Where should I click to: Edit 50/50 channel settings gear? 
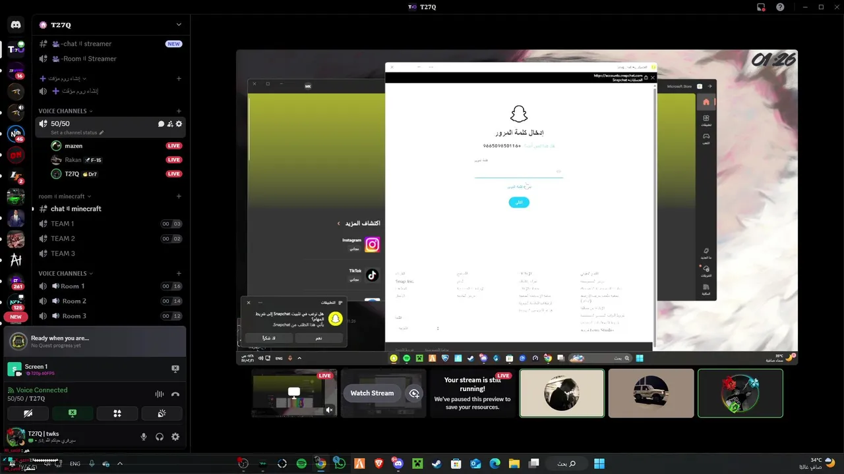pyautogui.click(x=179, y=124)
